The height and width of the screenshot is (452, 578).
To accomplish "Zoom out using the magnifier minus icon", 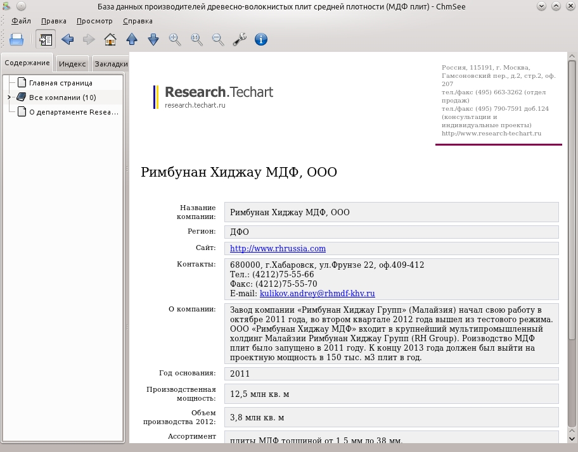I will 218,39.
